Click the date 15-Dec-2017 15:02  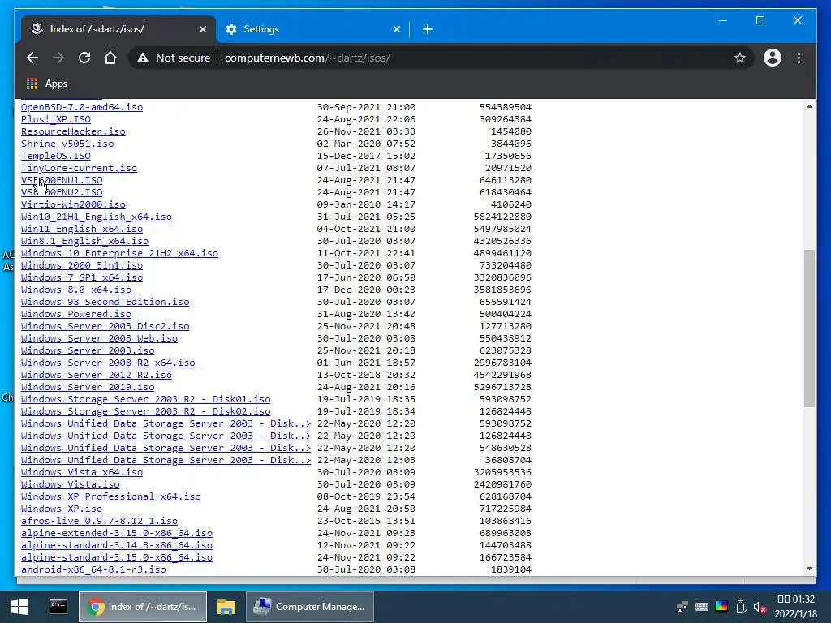point(366,156)
